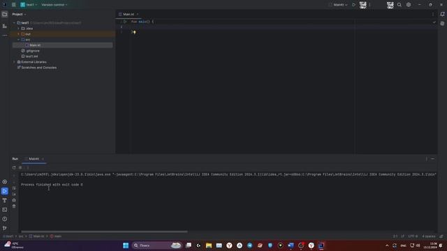
Task: Open IDE settings gear icon
Action: (x=409, y=5)
